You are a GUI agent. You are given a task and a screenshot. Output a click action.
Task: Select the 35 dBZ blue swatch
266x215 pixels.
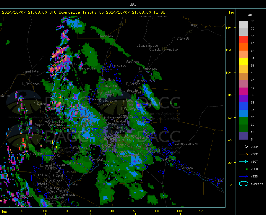pos(244,114)
